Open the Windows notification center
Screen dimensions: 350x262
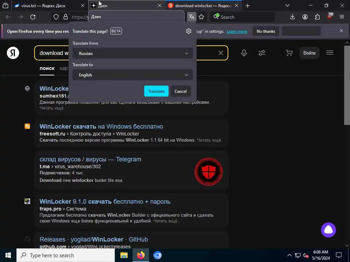pos(339,255)
